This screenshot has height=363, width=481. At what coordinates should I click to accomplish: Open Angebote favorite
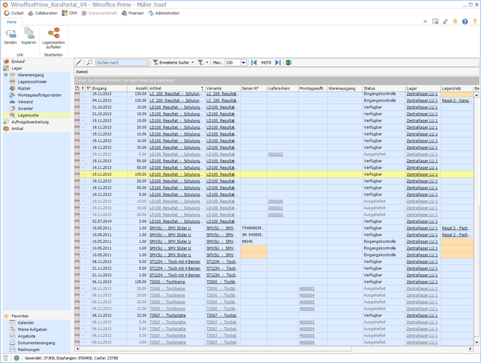[x=26, y=336]
